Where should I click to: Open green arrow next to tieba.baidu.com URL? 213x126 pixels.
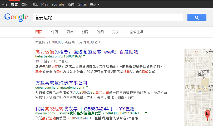tap(84, 56)
